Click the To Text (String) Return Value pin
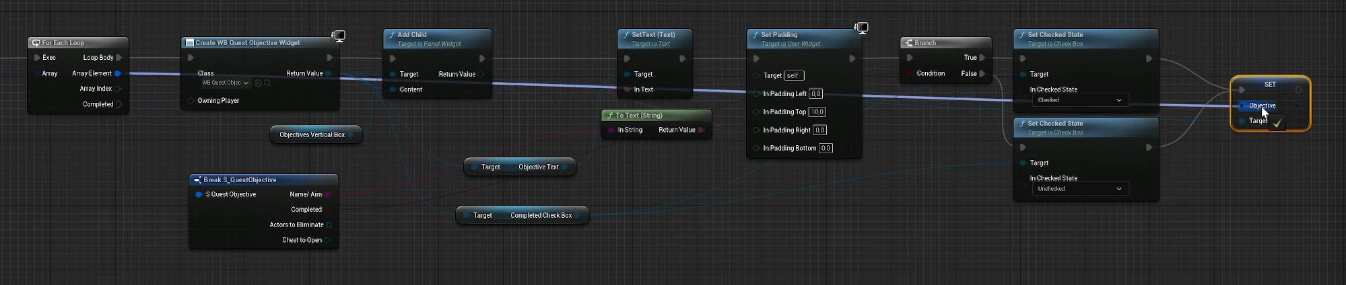 pyautogui.click(x=701, y=130)
